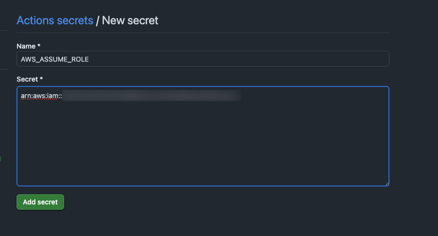Click the empty right end of the Name field
The width and height of the screenshot is (438, 236).
340,59
